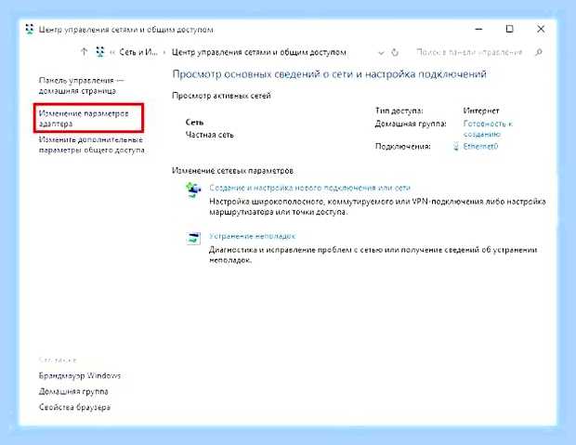Click the Сеть и И... breadcrumb

point(138,52)
